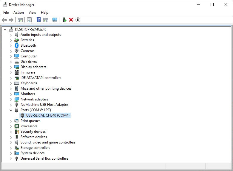Select the System devices label

point(33,153)
